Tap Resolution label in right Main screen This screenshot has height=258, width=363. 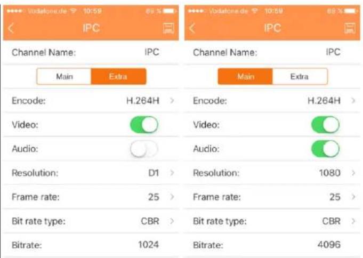tap(216, 173)
